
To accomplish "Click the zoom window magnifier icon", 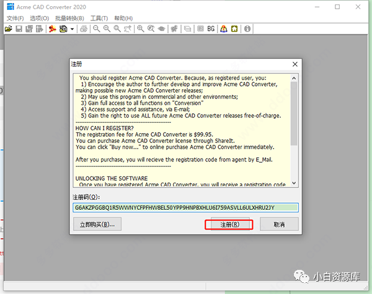I will [117, 29].
